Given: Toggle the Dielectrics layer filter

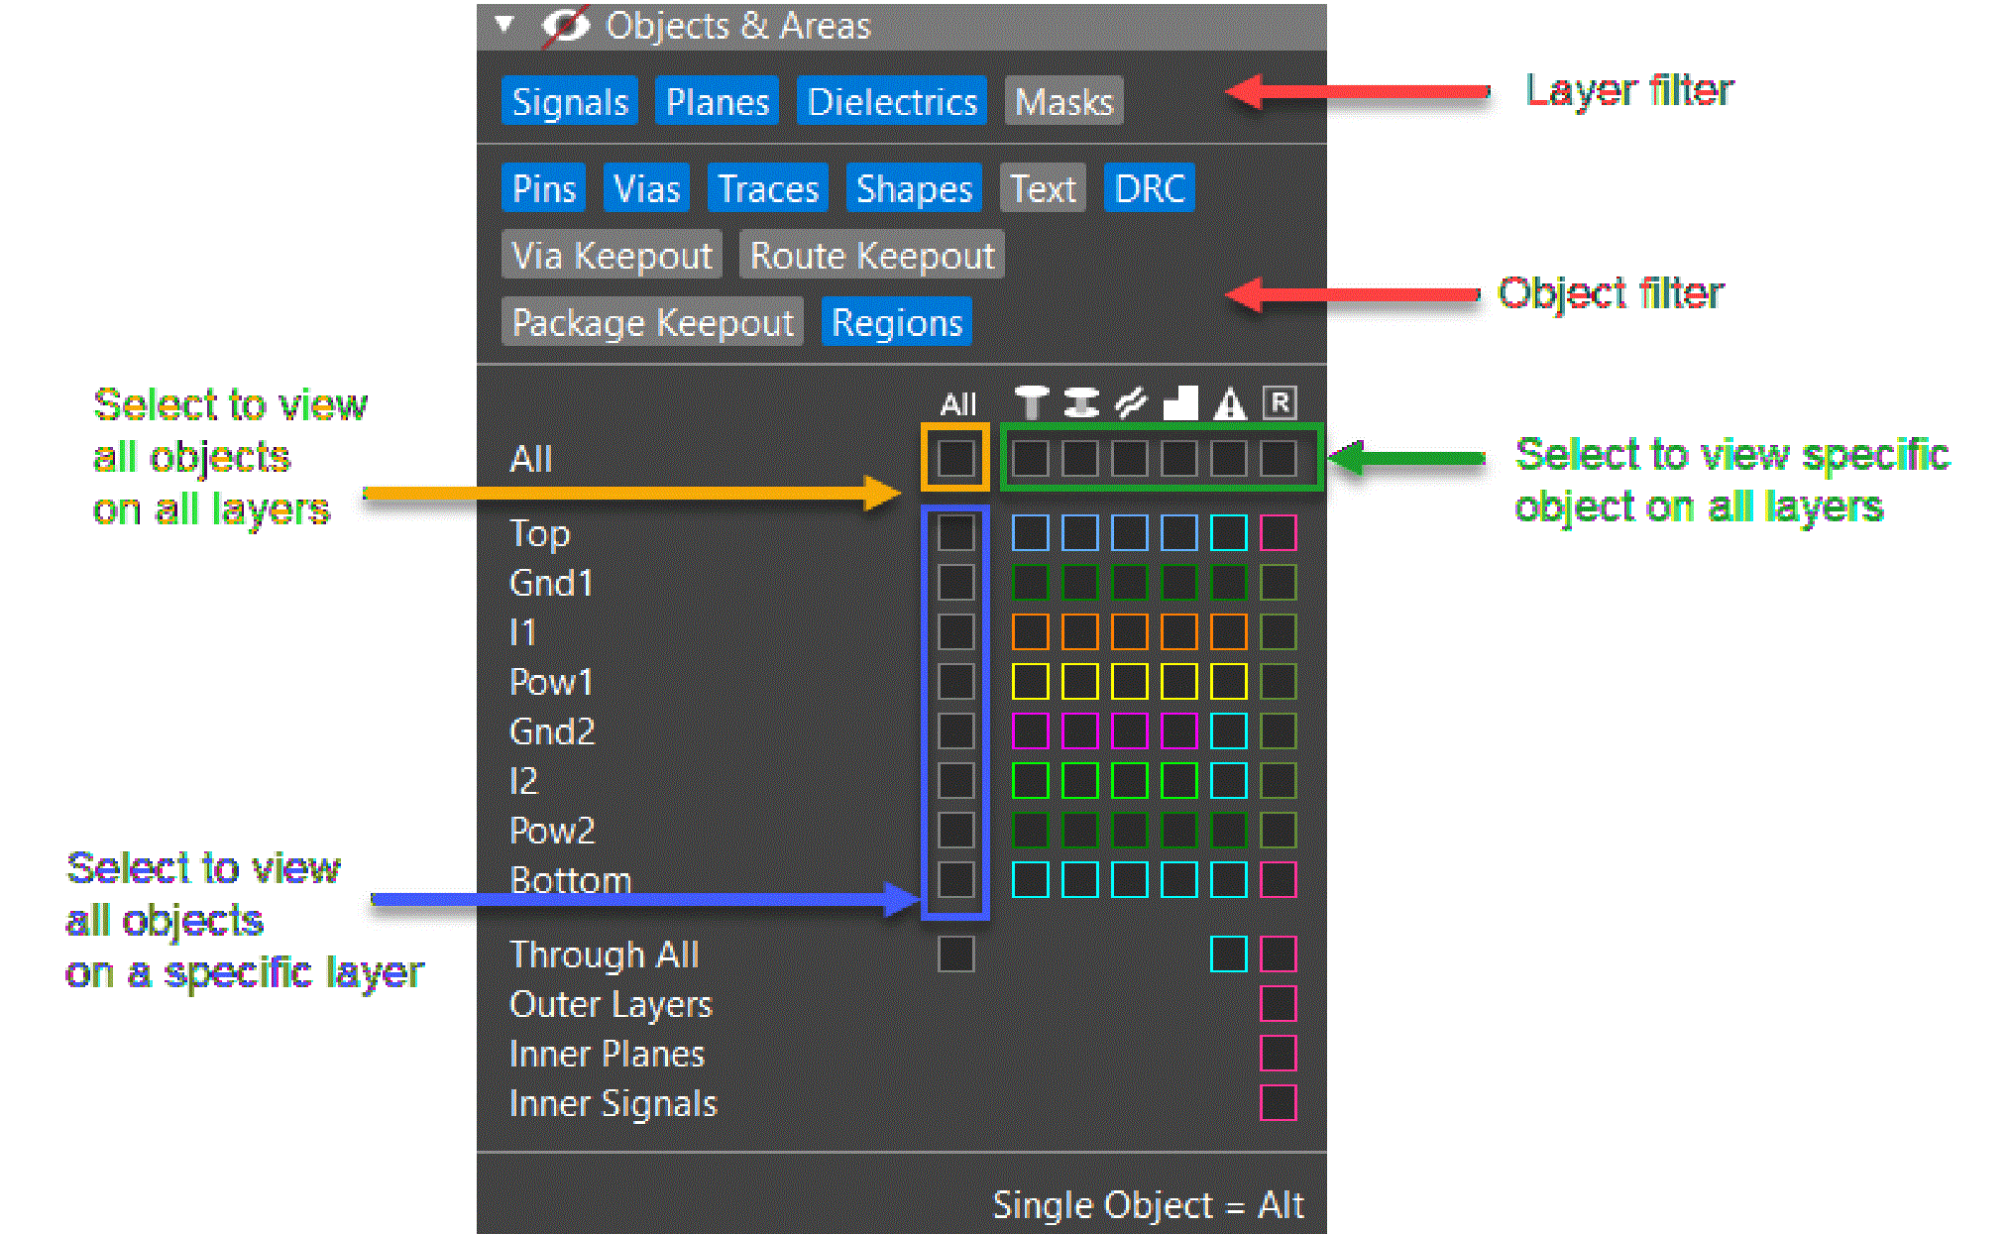Looking at the screenshot, I should click(892, 101).
